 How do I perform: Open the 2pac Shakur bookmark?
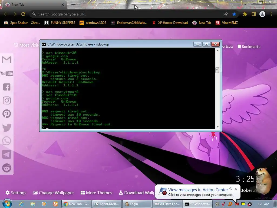click(22, 23)
